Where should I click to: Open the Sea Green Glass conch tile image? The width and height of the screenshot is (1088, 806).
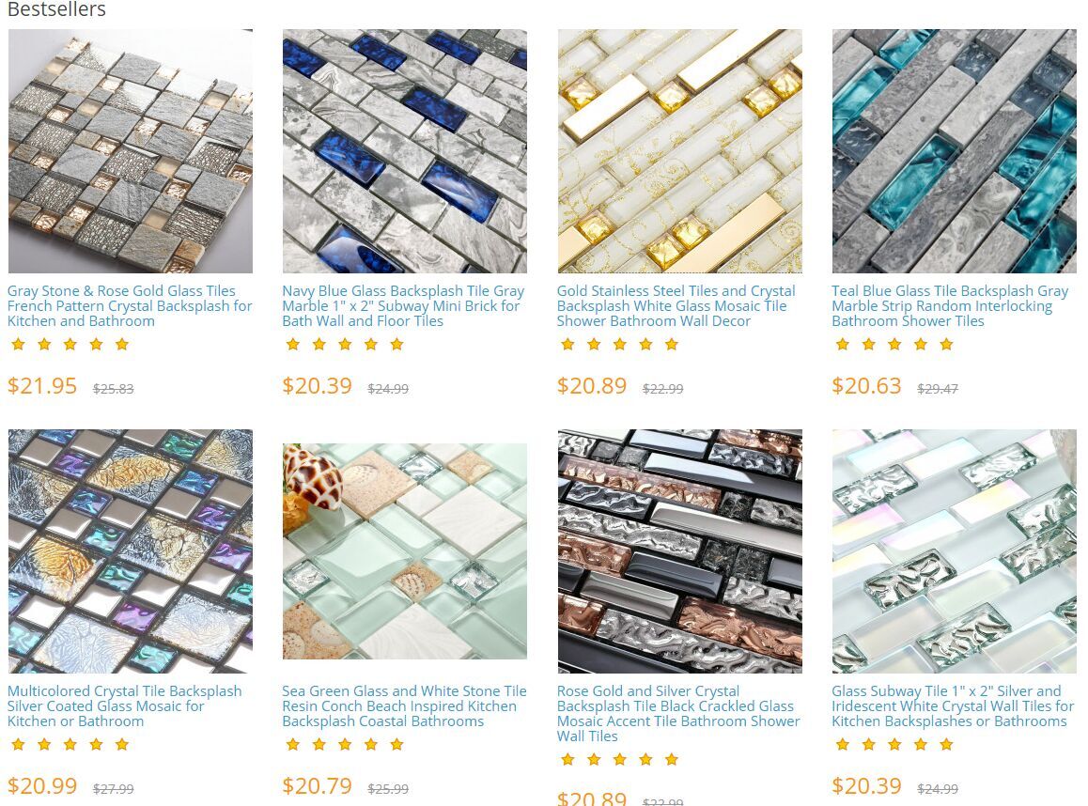(405, 551)
